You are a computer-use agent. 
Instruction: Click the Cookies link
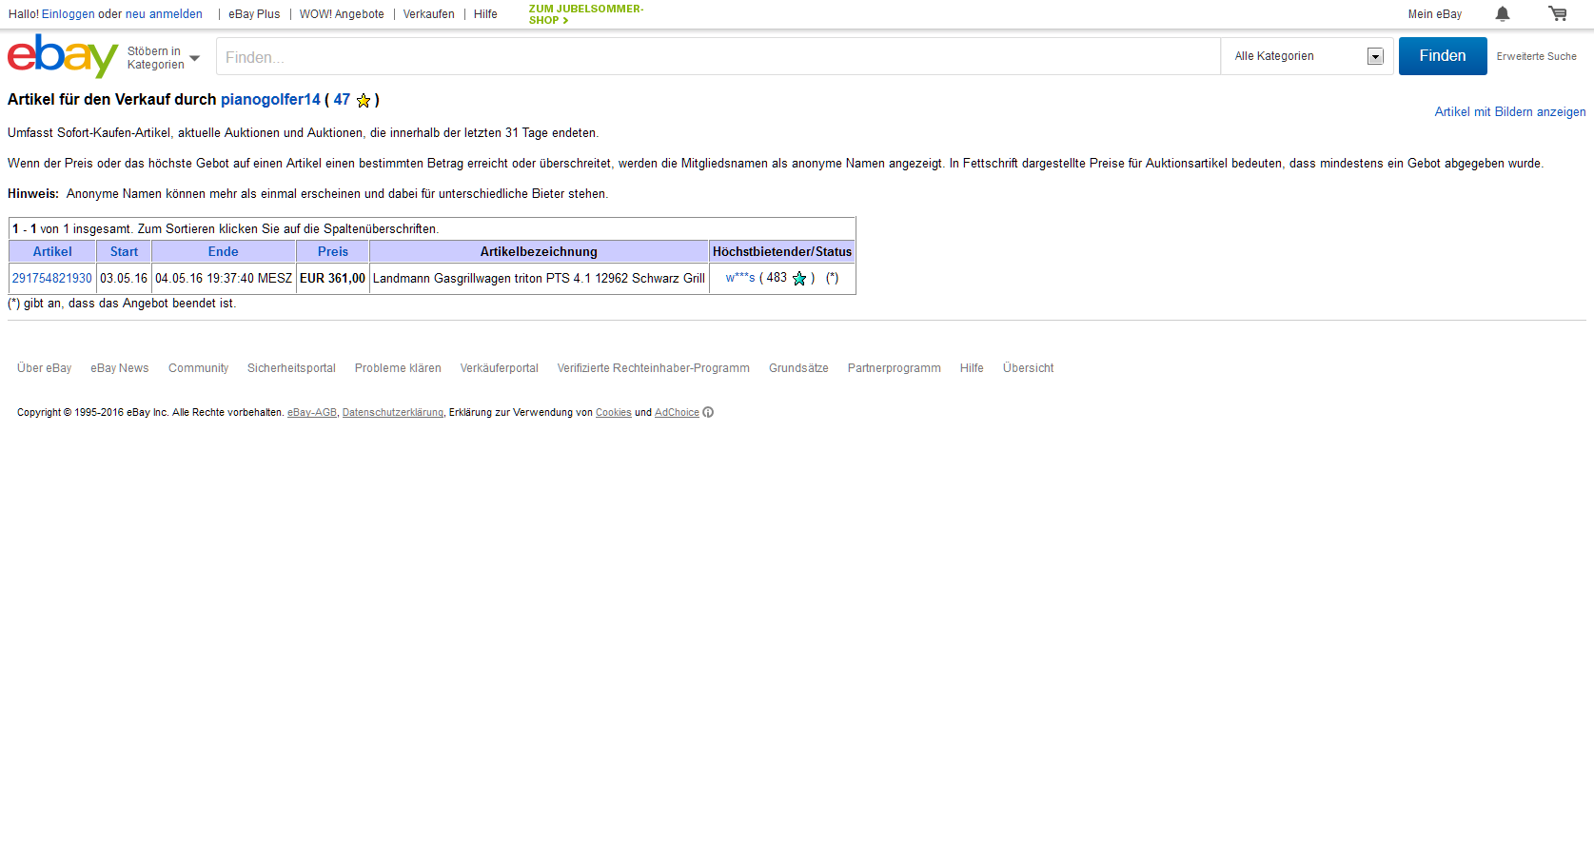click(614, 413)
